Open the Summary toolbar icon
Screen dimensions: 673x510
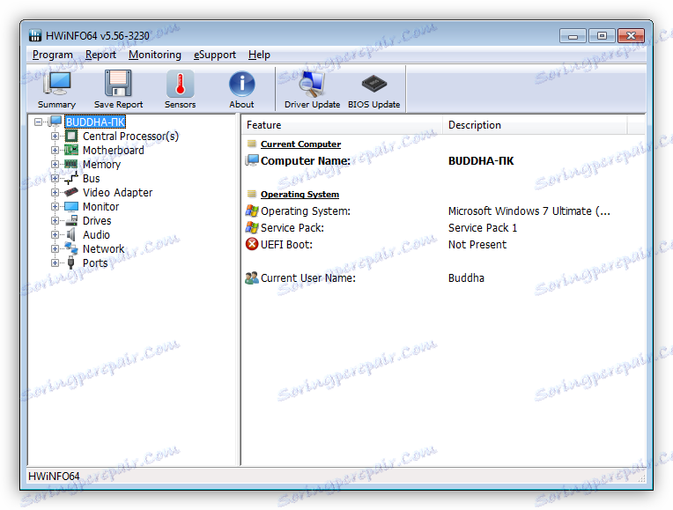click(56, 84)
